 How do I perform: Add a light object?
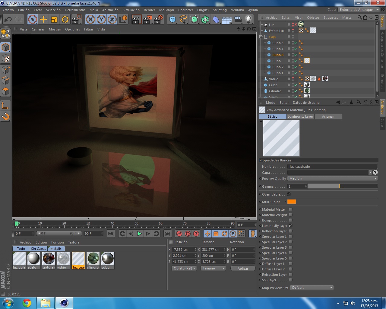coord(248,20)
